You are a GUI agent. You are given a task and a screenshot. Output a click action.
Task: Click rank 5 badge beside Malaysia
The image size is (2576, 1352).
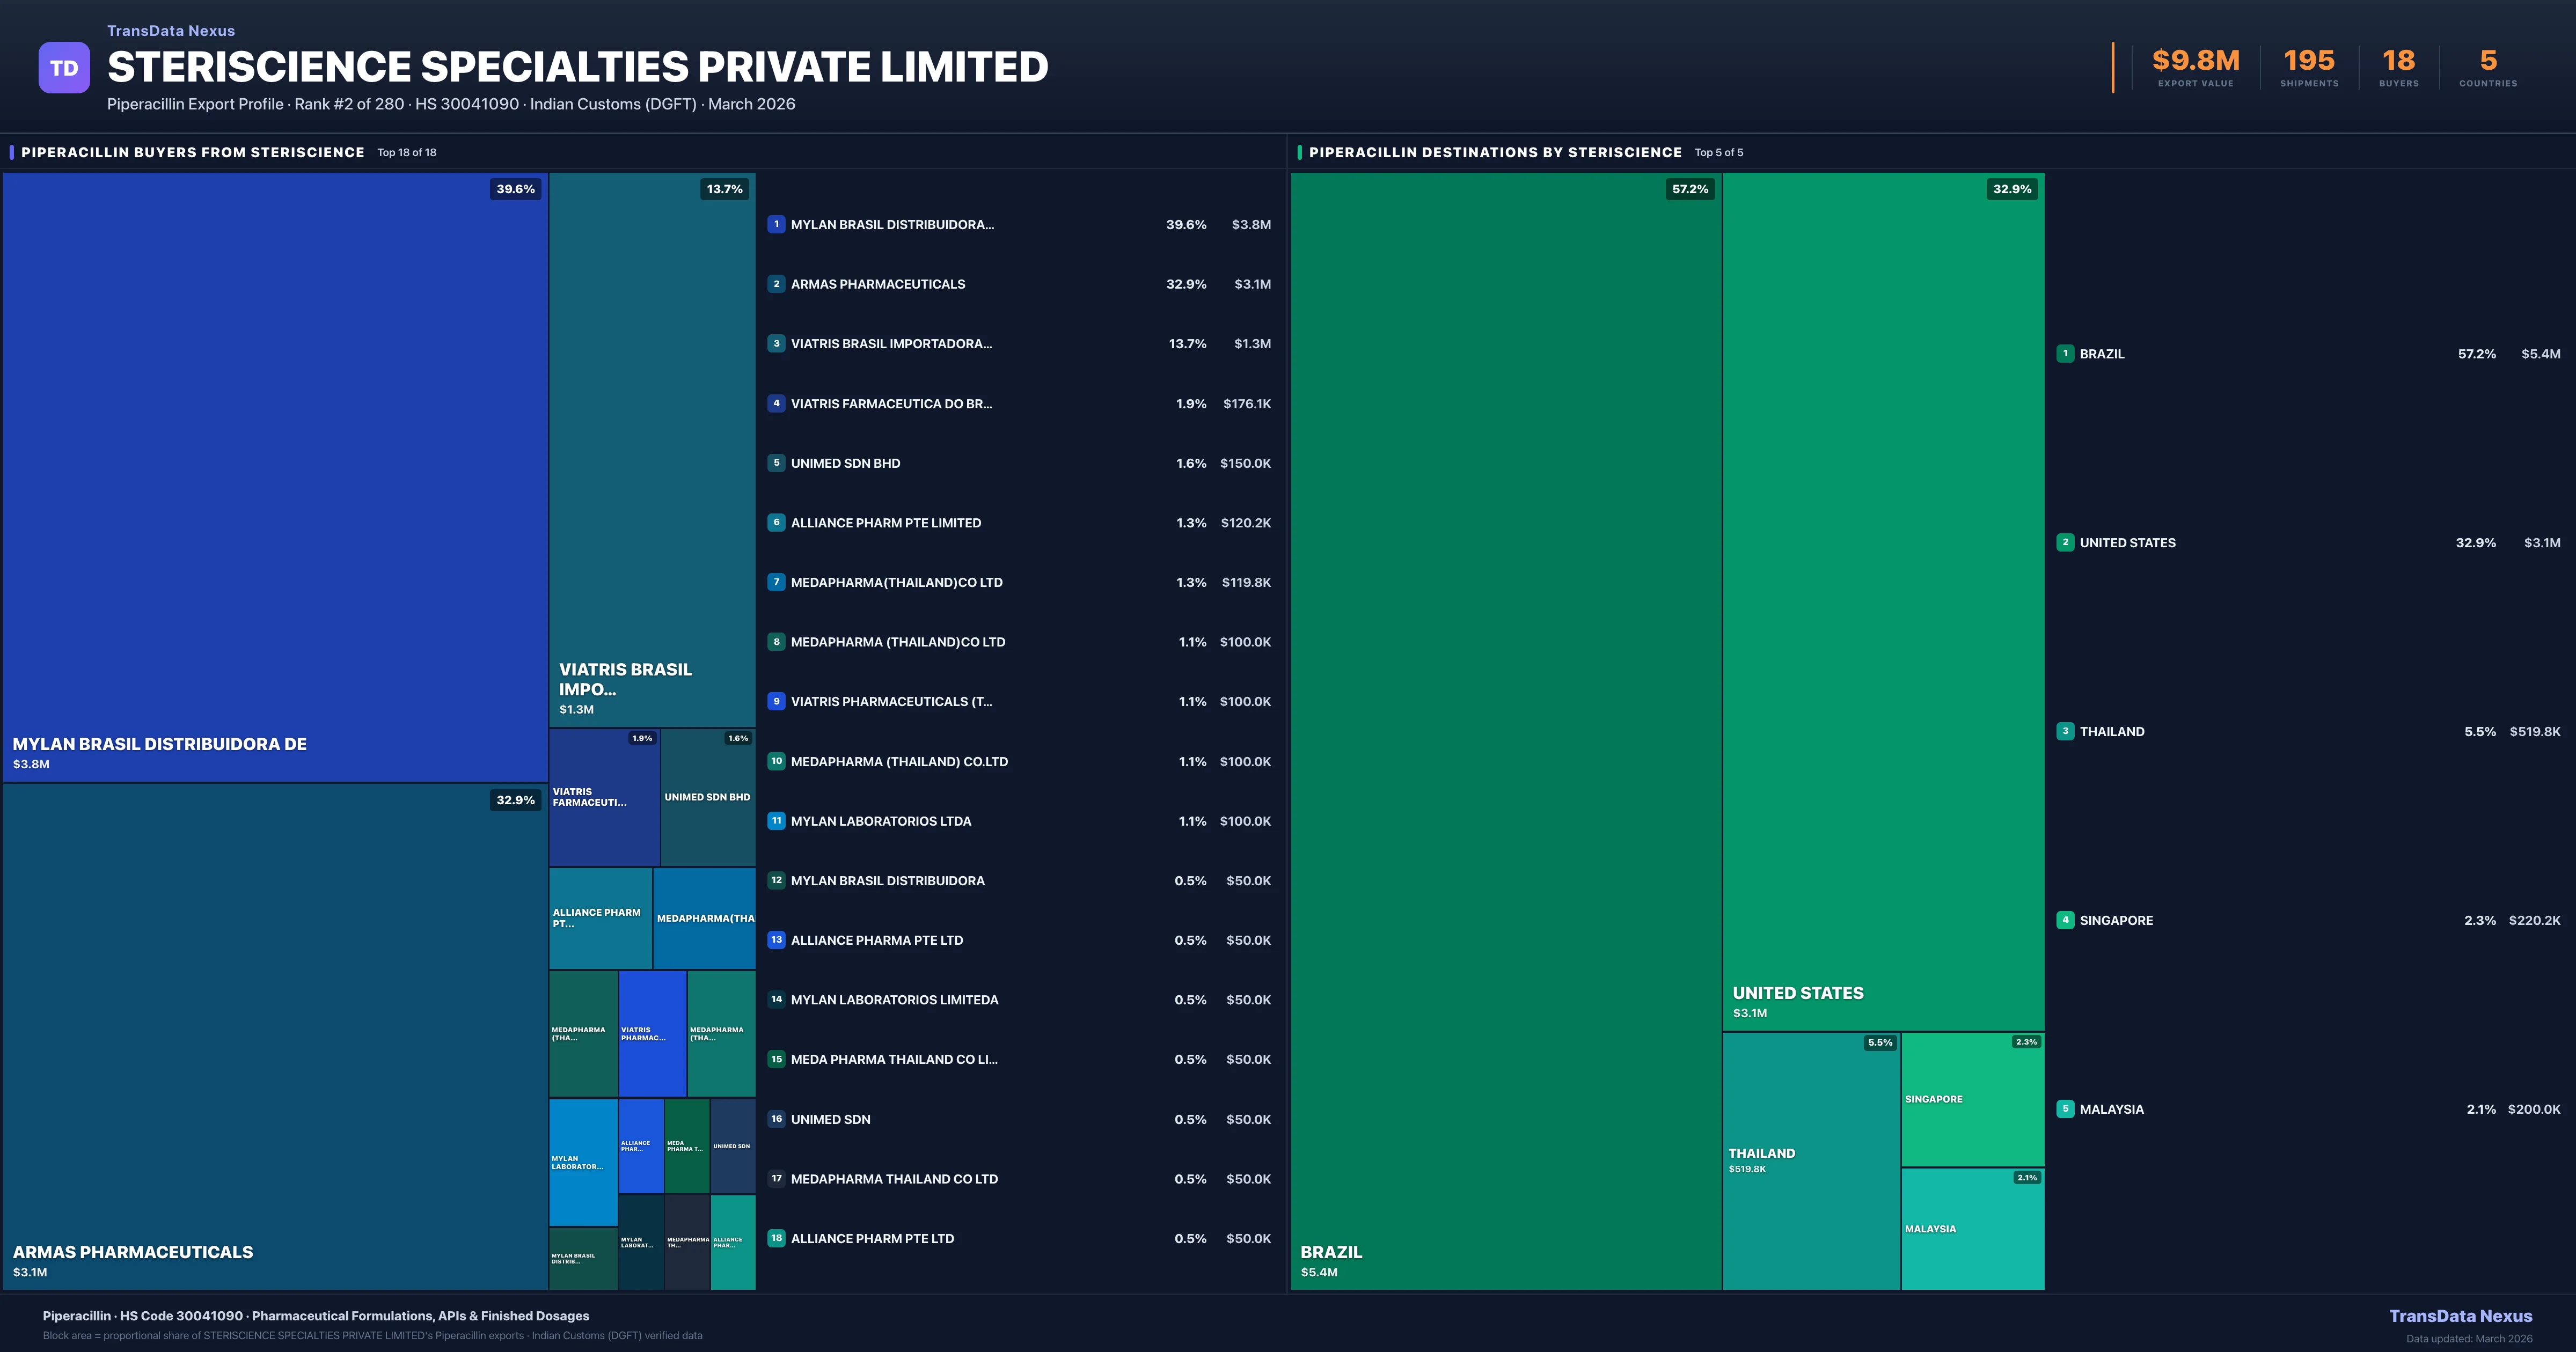2065,1109
